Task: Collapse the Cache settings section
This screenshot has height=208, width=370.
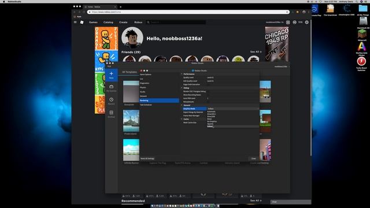Action: point(182,119)
